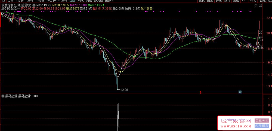This screenshot has width=272, height=131.
Task: Select the 月线 monthly chart tab
Action: [89, 1]
